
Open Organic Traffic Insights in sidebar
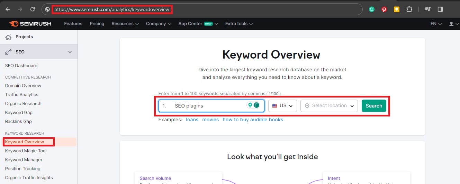pyautogui.click(x=29, y=177)
